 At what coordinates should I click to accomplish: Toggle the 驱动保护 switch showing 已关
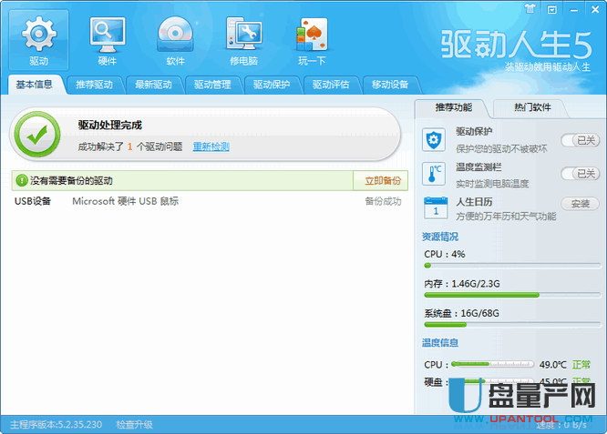click(x=581, y=140)
